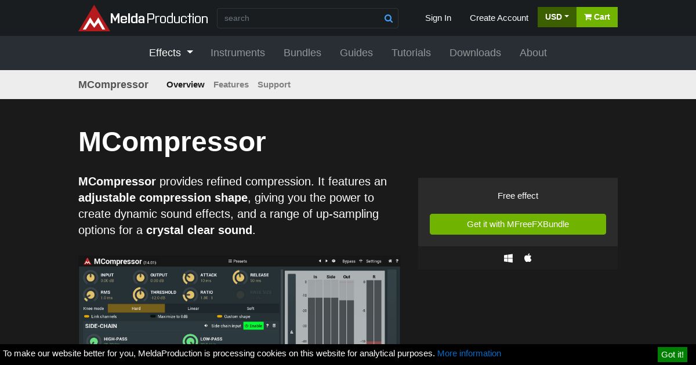Select Linear knee mode

tap(193, 308)
